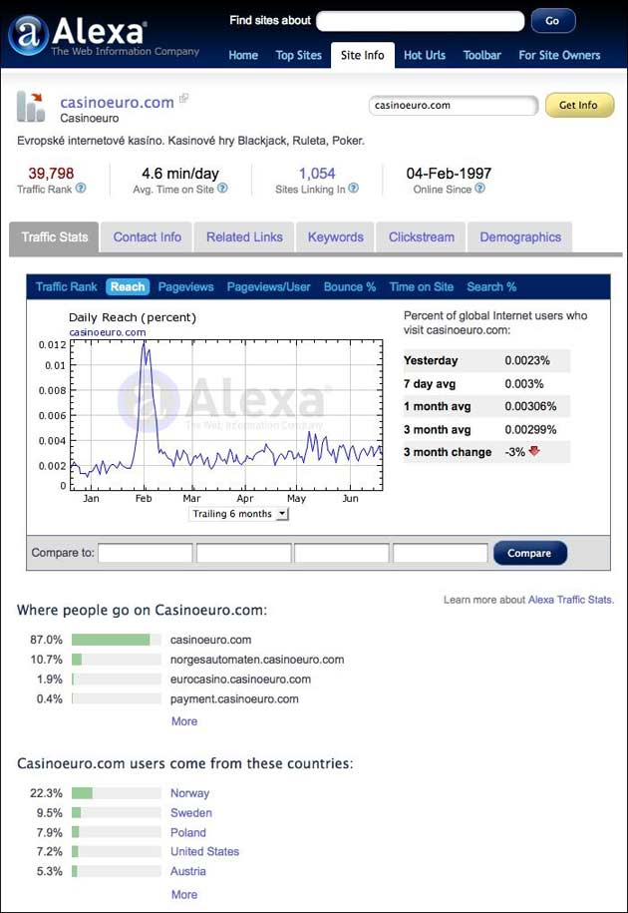The width and height of the screenshot is (628, 913).
Task: Click help icon next to Sites Linking In
Action: pos(354,188)
